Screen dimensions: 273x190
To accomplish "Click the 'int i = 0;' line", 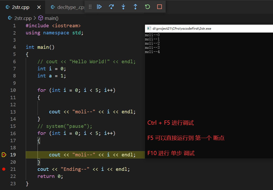I will coord(52,69).
